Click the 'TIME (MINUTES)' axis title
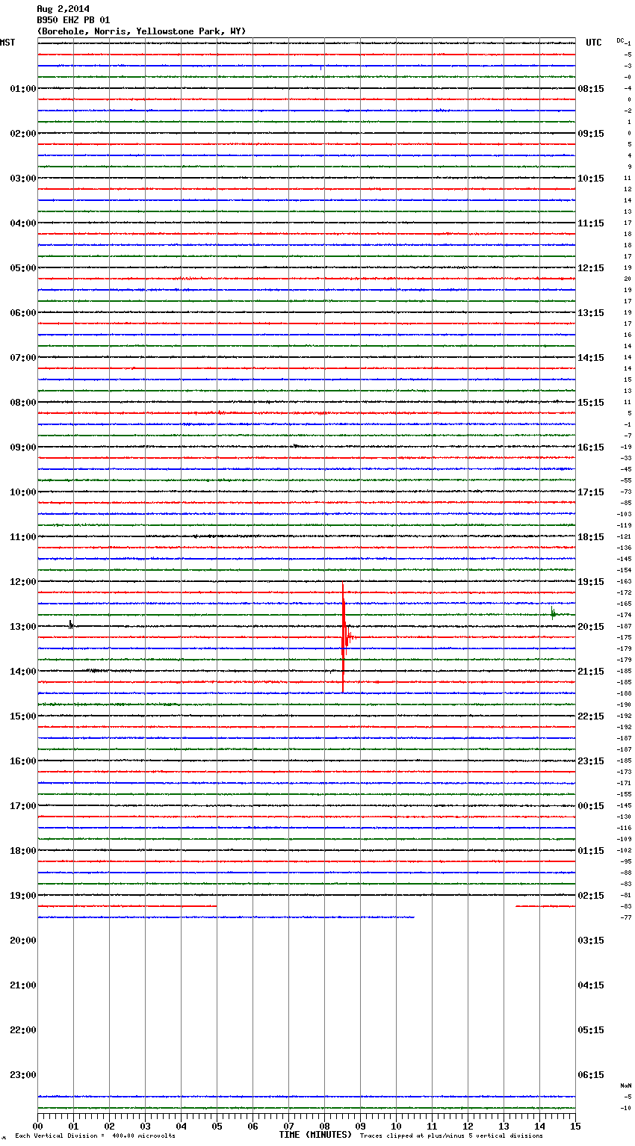The image size is (635, 1146). 315,1135
